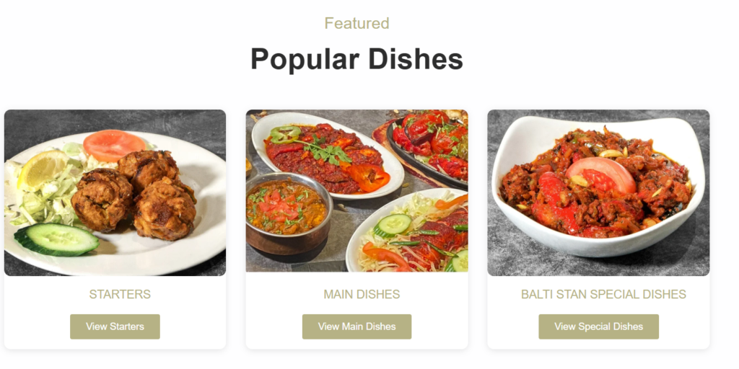Click the cucumber slice on the starters plate
The height and width of the screenshot is (369, 739).
56,239
